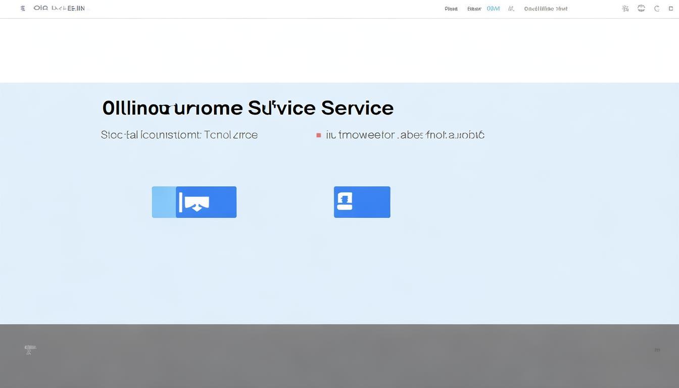The height and width of the screenshot is (388, 679).
Task: Select the blue highlighted '00M' navigation item
Action: [493, 9]
